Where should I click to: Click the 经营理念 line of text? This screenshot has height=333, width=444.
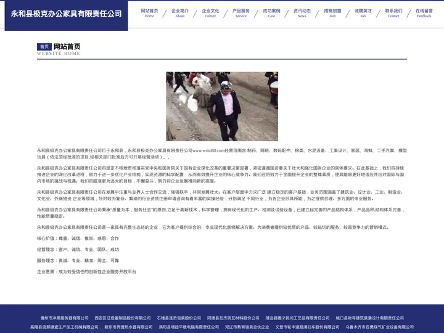(x=78, y=250)
